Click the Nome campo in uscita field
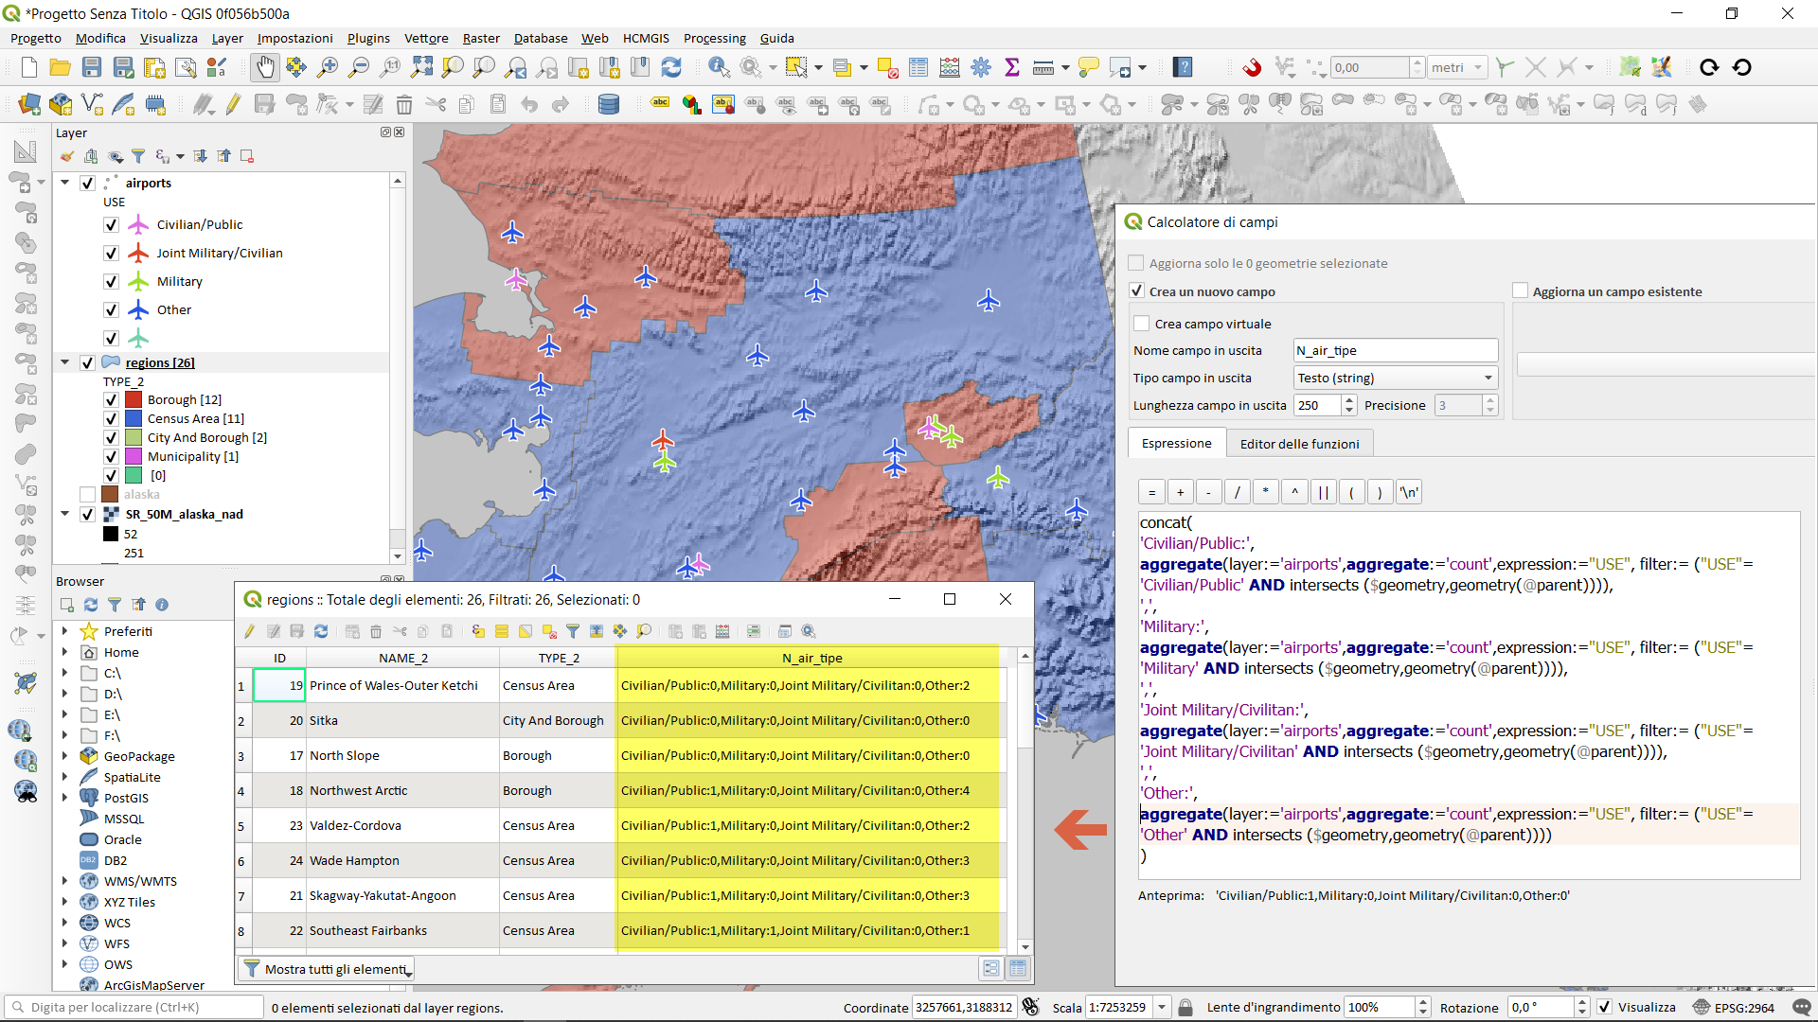The width and height of the screenshot is (1818, 1022). [1395, 350]
